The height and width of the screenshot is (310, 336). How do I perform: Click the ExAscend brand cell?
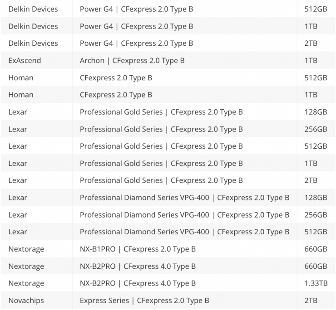(x=25, y=60)
